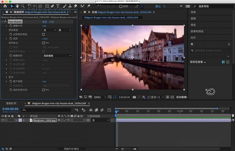Open the 音频 panel tab

click(x=193, y=19)
